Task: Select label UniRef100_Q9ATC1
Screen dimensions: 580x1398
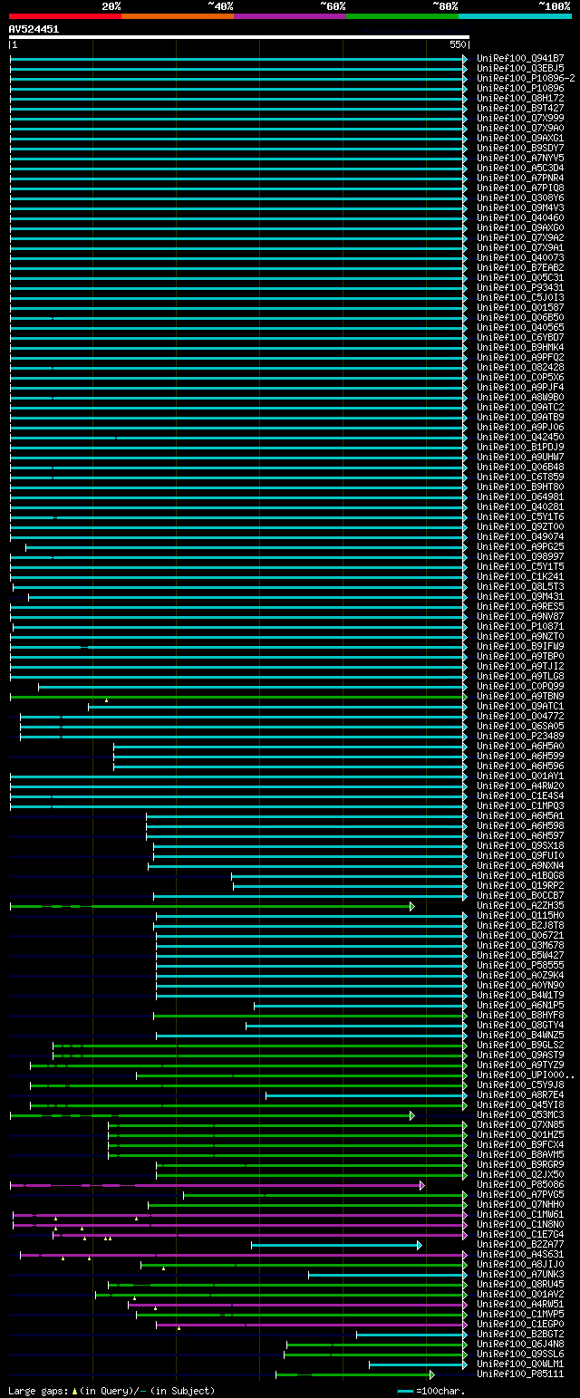Action: click(x=520, y=706)
